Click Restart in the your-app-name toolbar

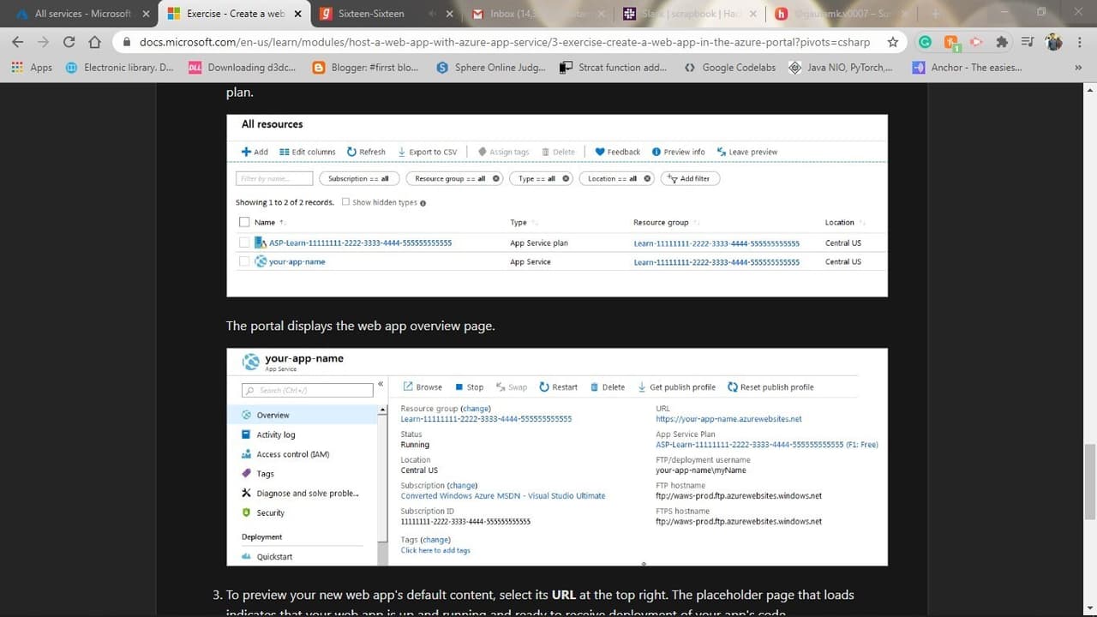pos(558,387)
